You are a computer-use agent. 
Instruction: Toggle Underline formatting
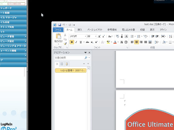tap(81, 42)
